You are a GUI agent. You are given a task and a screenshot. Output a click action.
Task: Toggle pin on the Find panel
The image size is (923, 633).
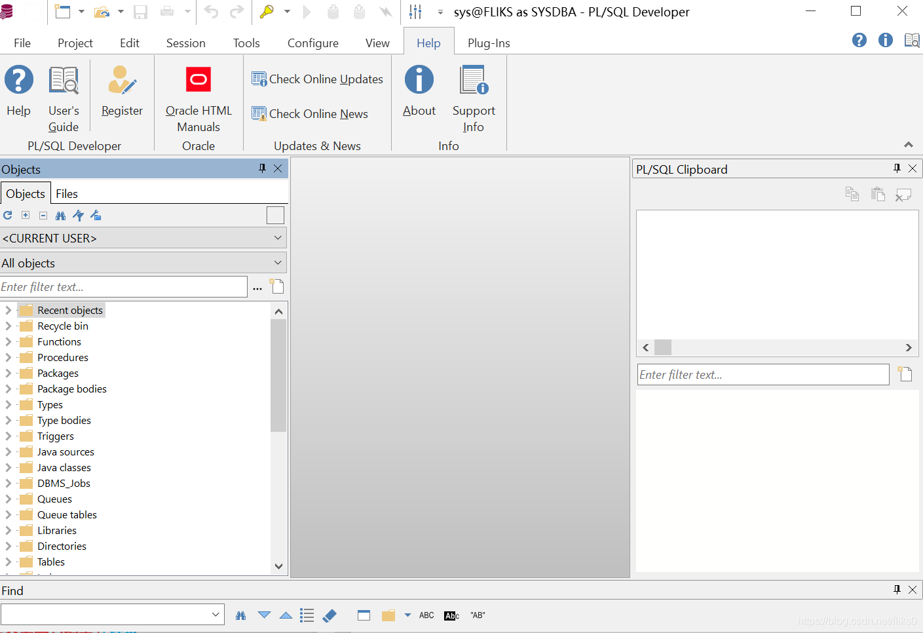coord(897,590)
